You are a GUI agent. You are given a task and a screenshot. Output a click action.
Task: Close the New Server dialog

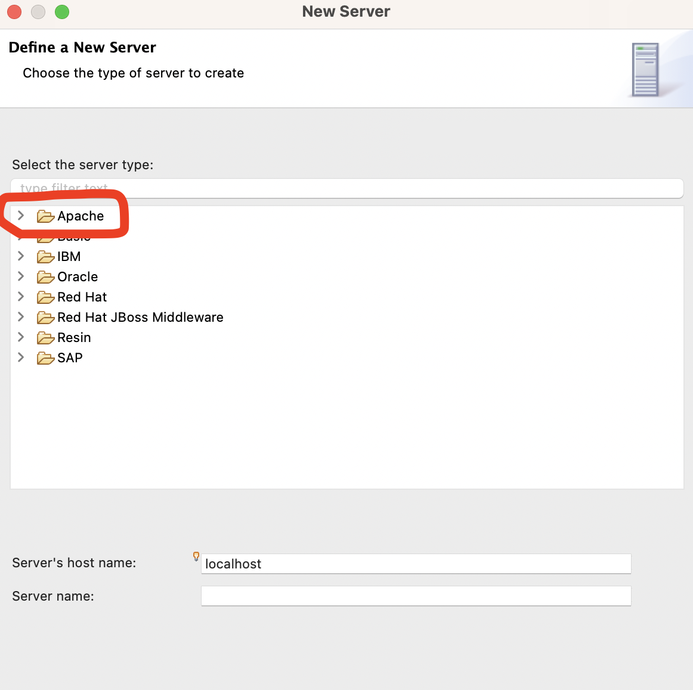coord(14,12)
